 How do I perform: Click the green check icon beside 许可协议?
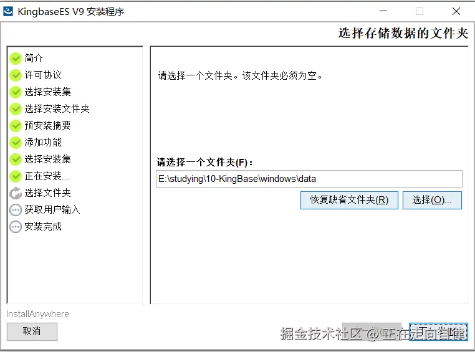[x=16, y=75]
